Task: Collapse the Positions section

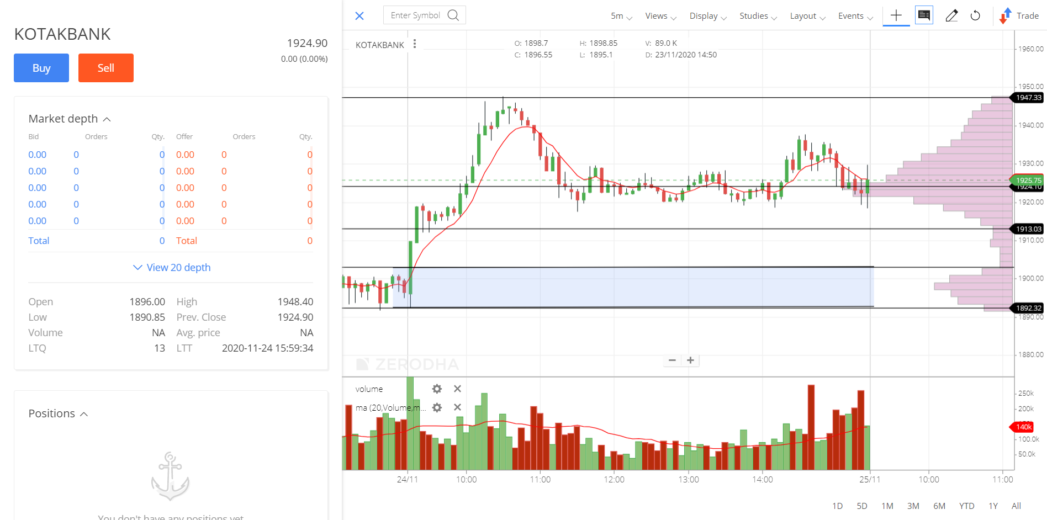Action: [x=58, y=413]
